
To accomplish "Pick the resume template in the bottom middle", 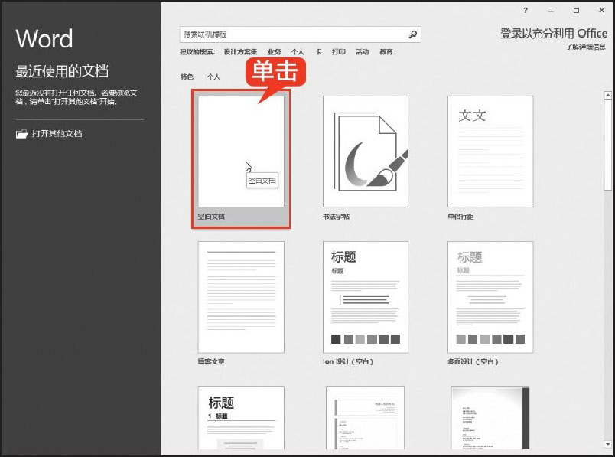I will (x=365, y=418).
